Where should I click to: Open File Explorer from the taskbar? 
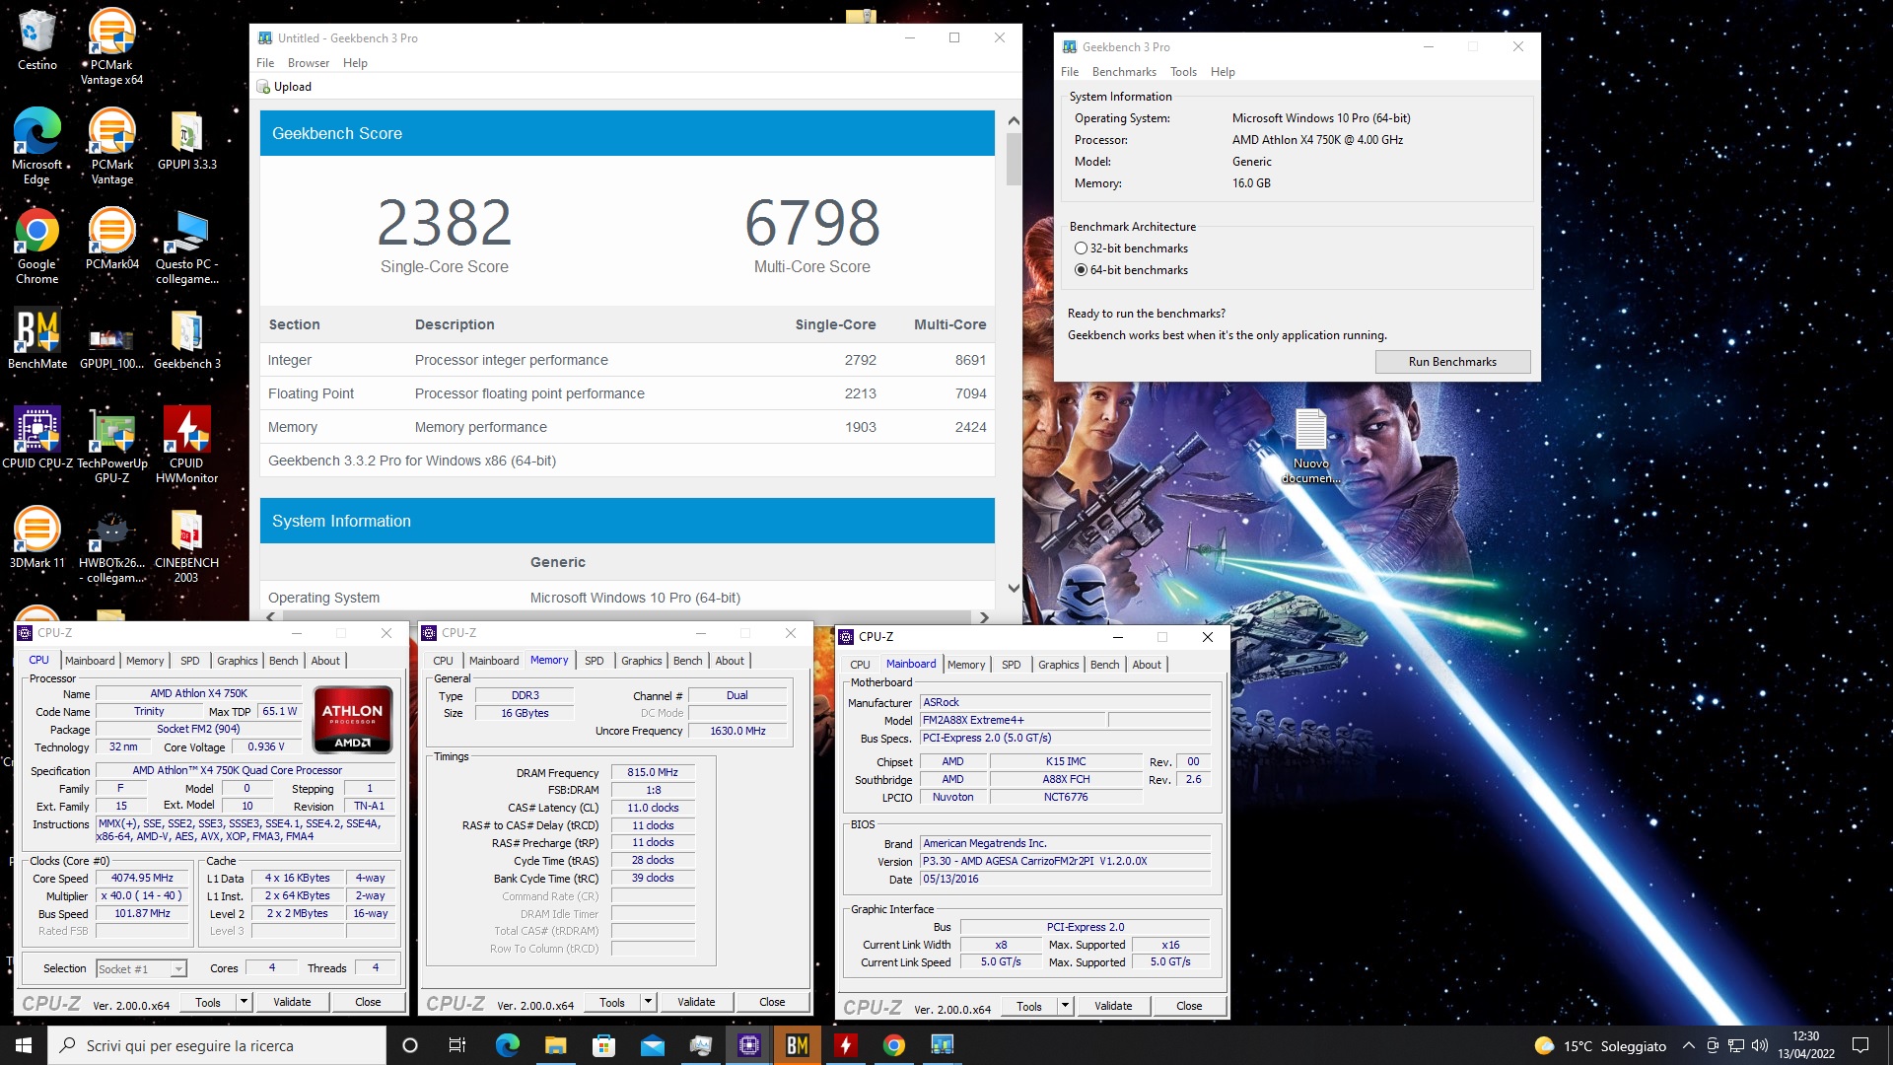tap(555, 1045)
